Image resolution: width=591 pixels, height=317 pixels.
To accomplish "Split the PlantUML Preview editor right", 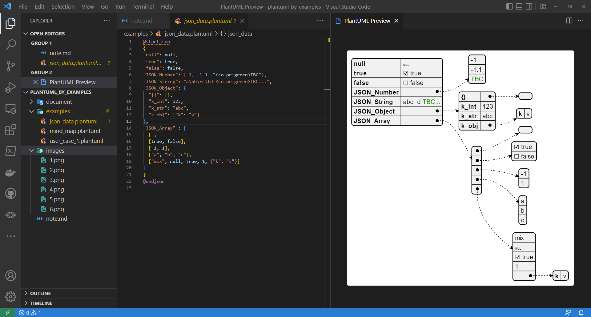I will click(x=569, y=21).
